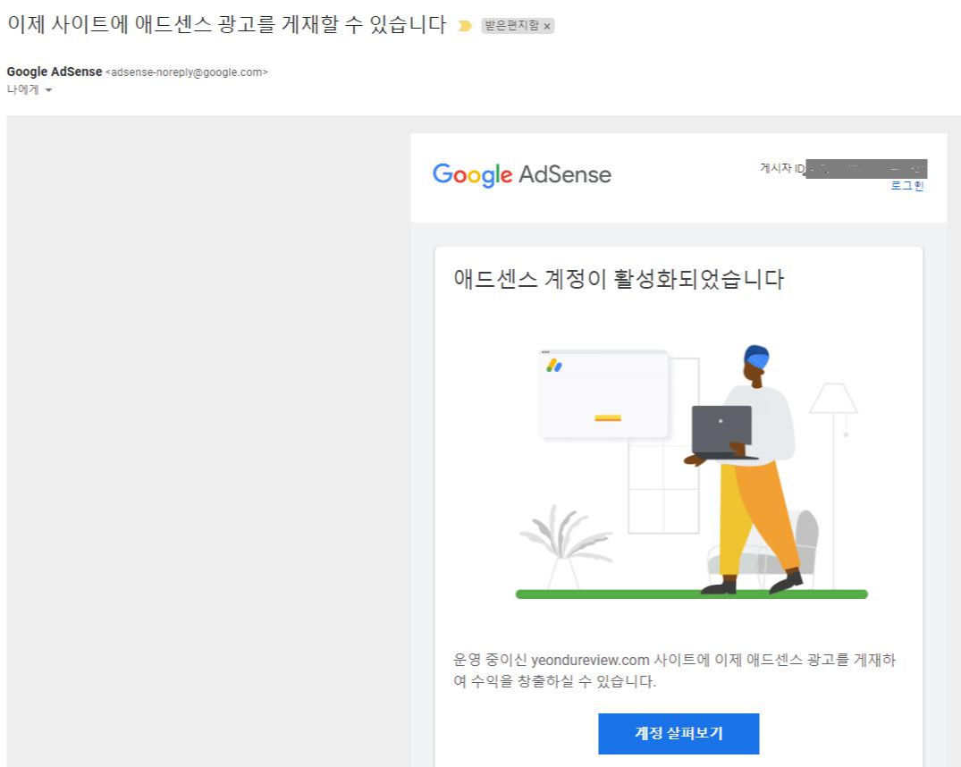Viewport: 961px width, 767px height.
Task: Expand the 나에게 recipient details arrow
Action: 48,90
